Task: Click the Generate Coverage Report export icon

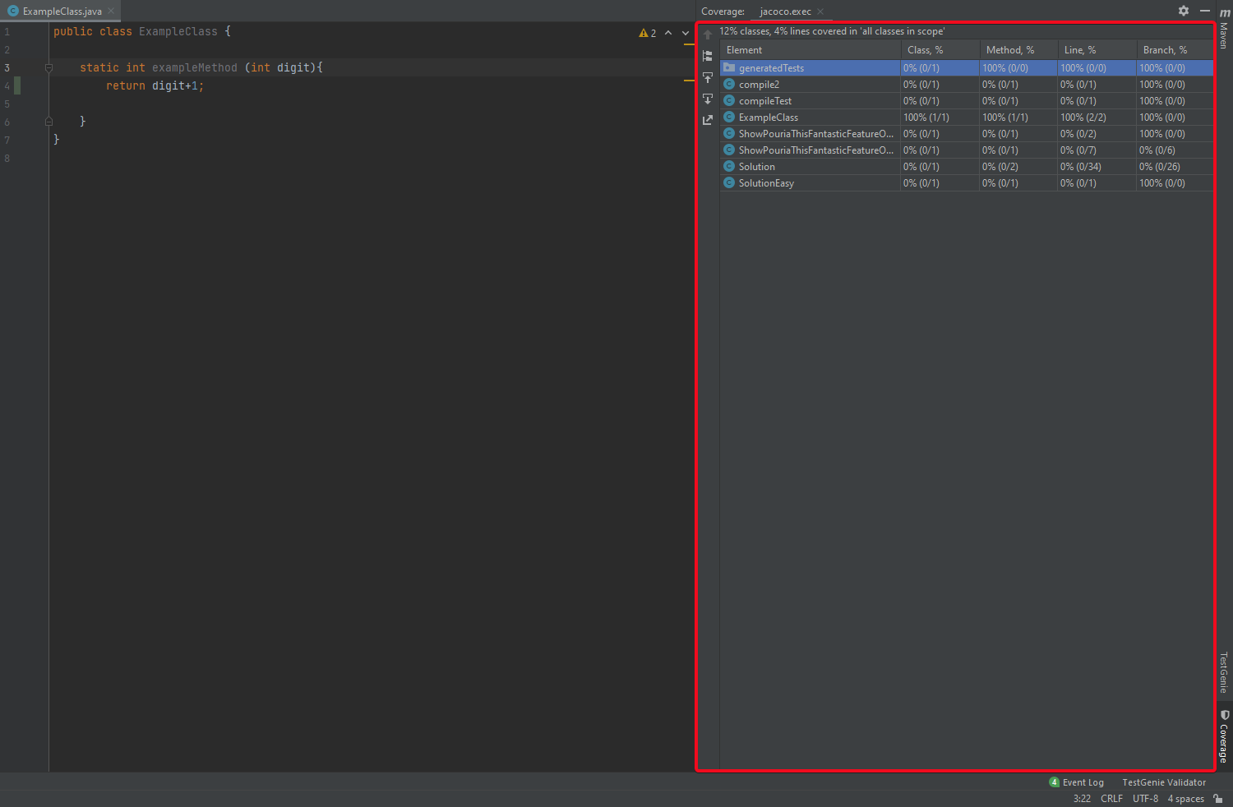Action: click(x=708, y=120)
